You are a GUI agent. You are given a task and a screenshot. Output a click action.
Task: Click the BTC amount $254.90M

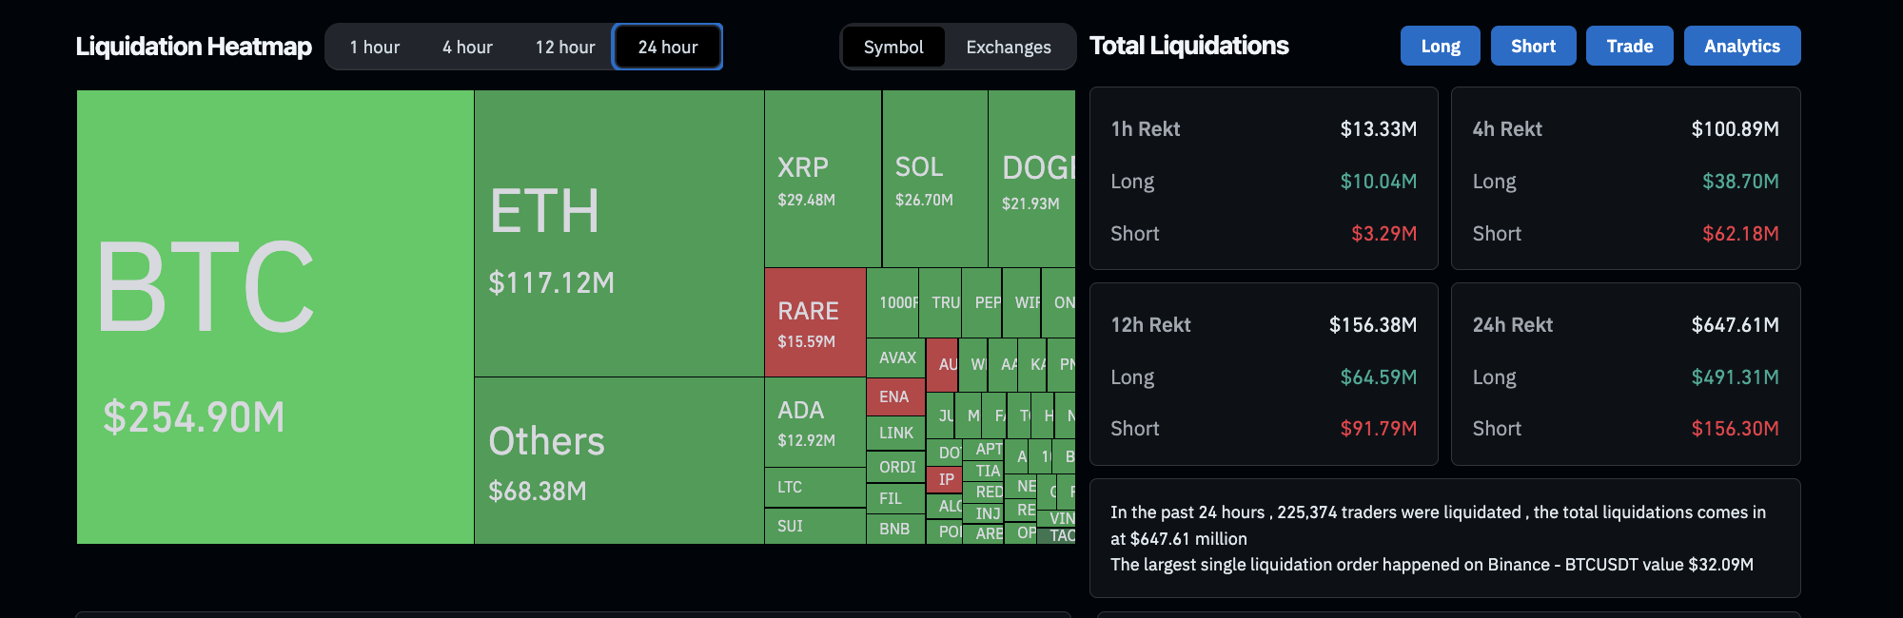point(194,417)
